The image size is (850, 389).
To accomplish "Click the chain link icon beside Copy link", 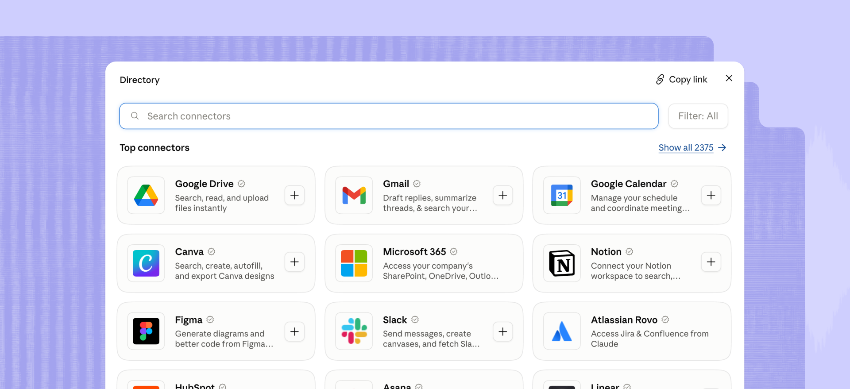I will (x=660, y=79).
